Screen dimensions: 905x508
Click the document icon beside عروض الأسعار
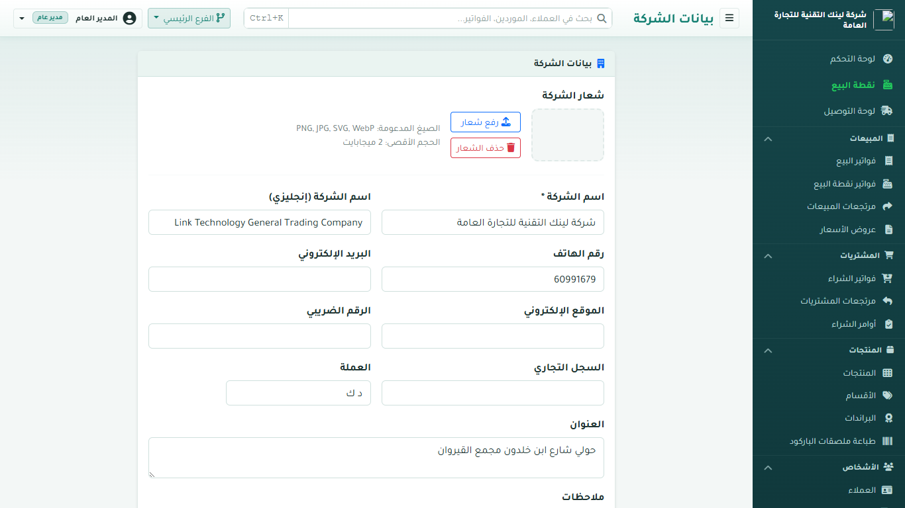[888, 230]
